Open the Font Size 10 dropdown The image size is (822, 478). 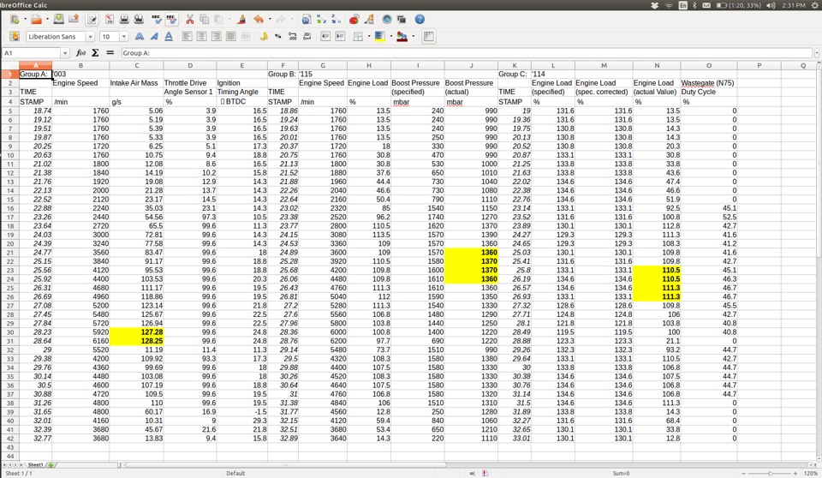124,37
